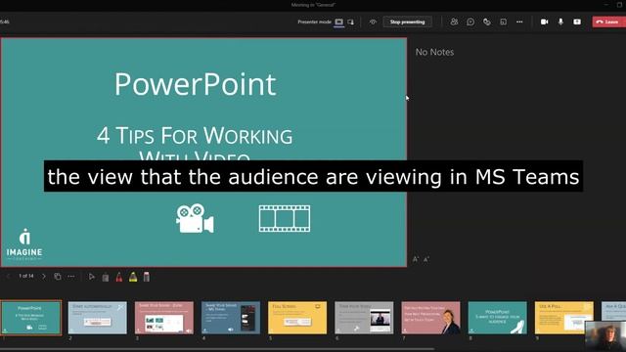Viewport: 626px width, 352px height.
Task: Select the cursor pointer tool
Action: [91, 277]
